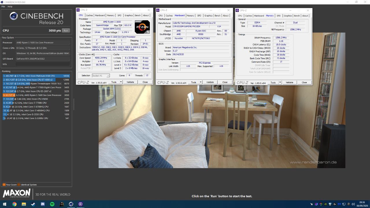Click the Maxon logo at bottom left
Viewport: 370px width, 208px height.
point(16,193)
